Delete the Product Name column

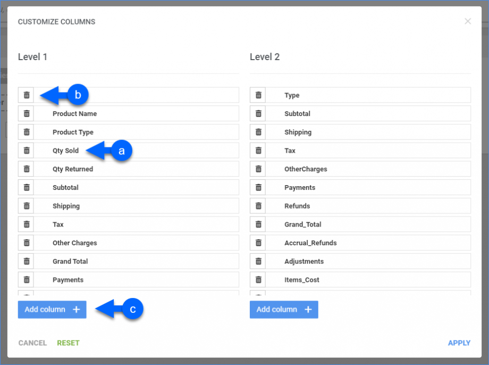coord(26,113)
